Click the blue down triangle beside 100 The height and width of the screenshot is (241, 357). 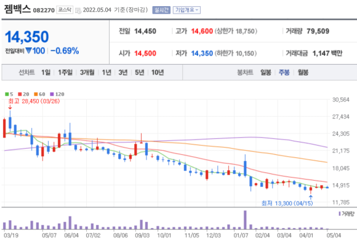point(28,50)
